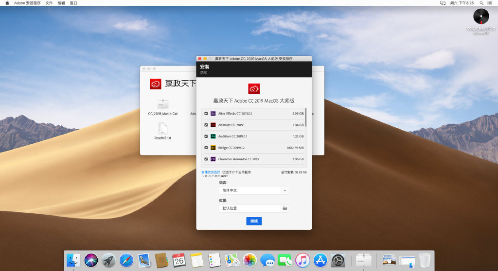Click the Audition CC app icon

click(213, 136)
